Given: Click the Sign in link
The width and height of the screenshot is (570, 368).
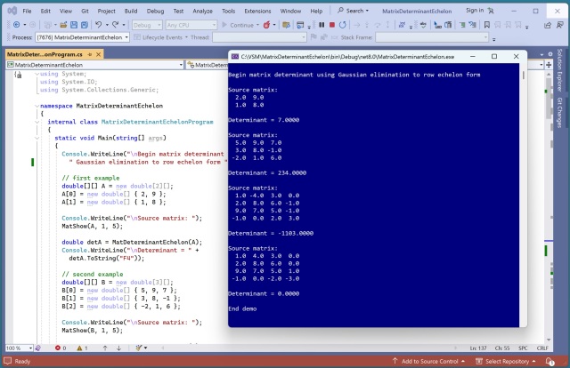Looking at the screenshot, I should (x=475, y=11).
